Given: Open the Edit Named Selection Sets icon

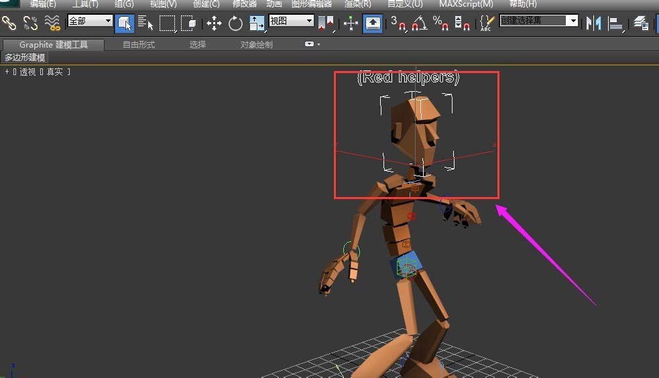Looking at the screenshot, I should point(486,23).
